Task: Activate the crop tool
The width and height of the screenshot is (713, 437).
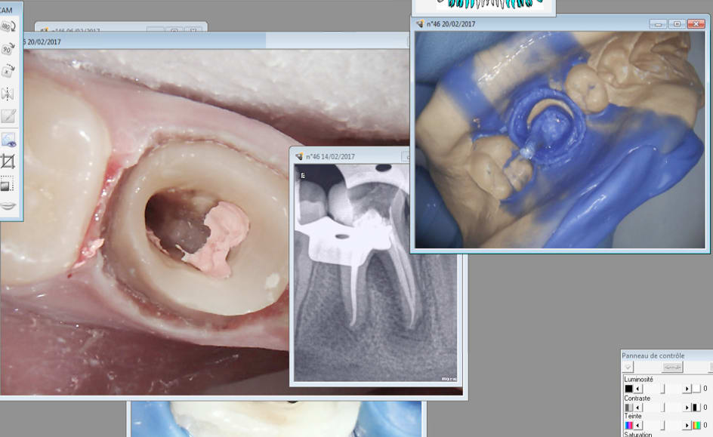Action: click(8, 162)
